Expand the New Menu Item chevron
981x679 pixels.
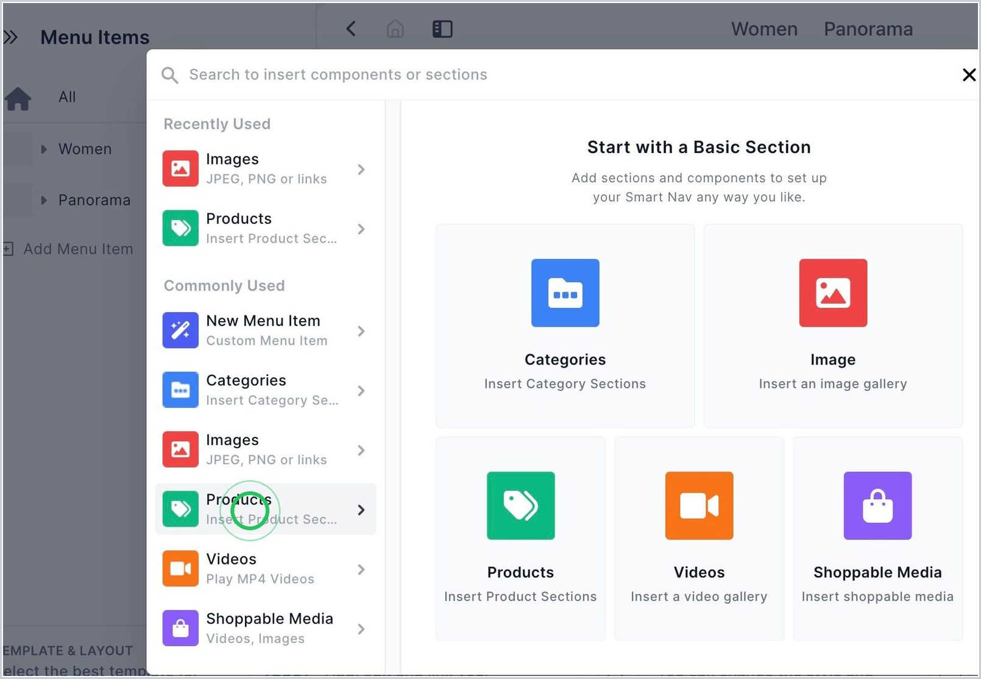pyautogui.click(x=361, y=332)
